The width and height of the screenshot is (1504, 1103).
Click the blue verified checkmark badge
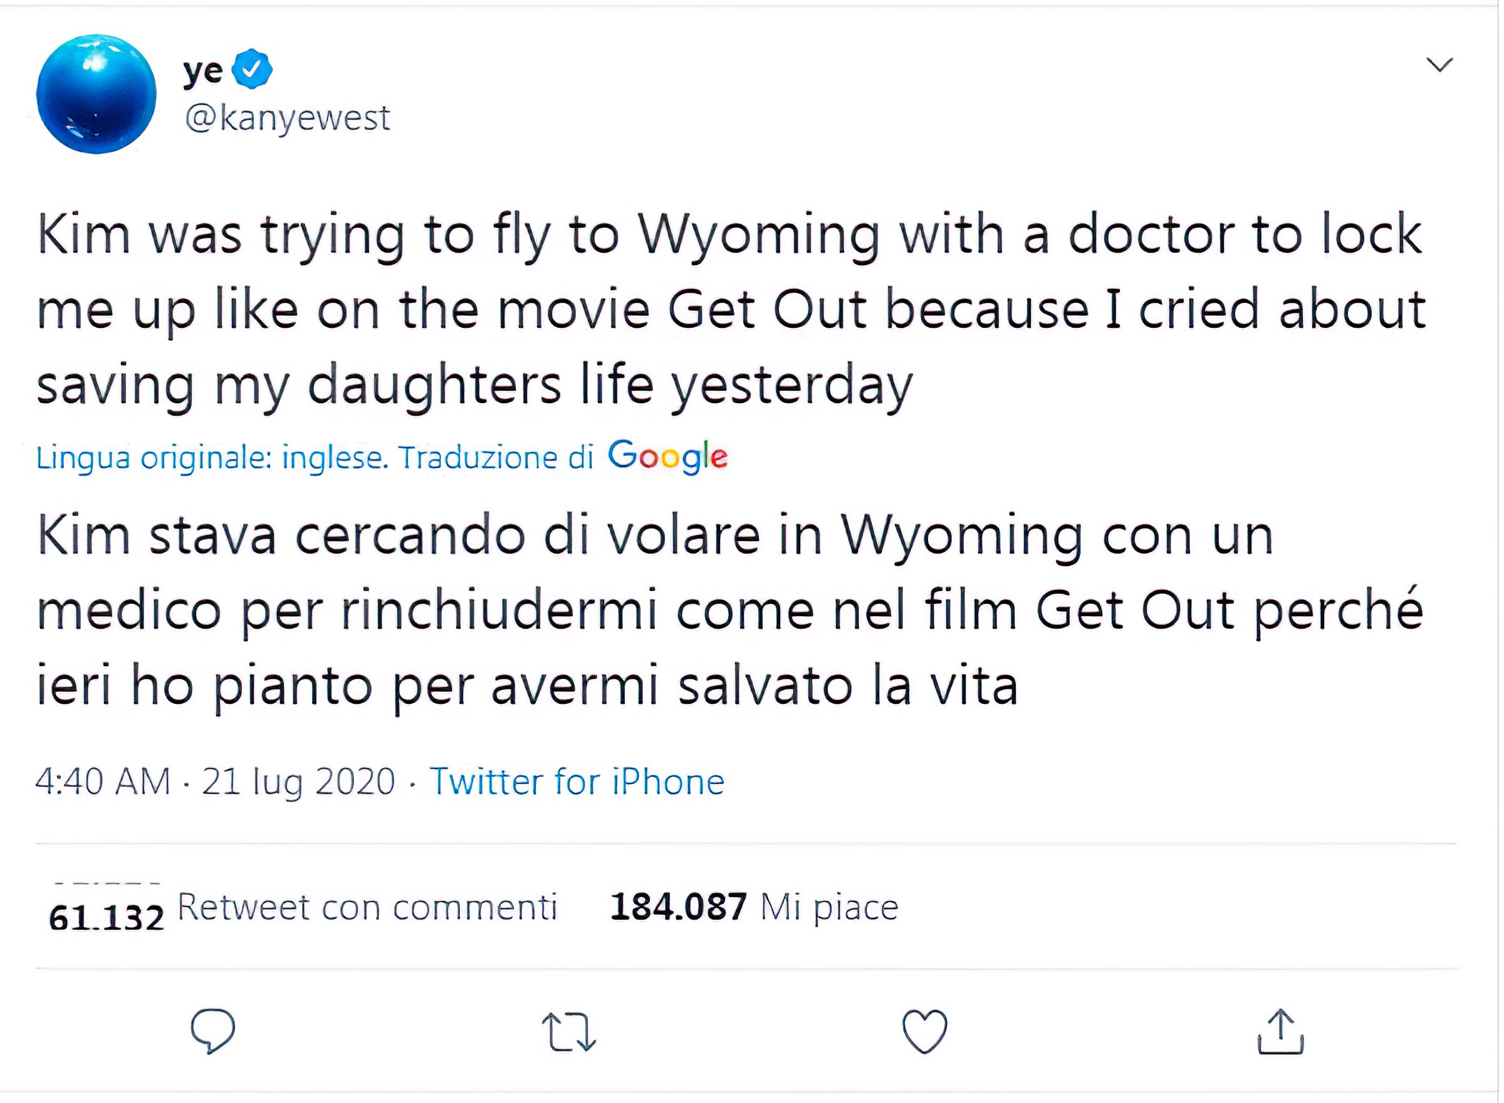(252, 69)
